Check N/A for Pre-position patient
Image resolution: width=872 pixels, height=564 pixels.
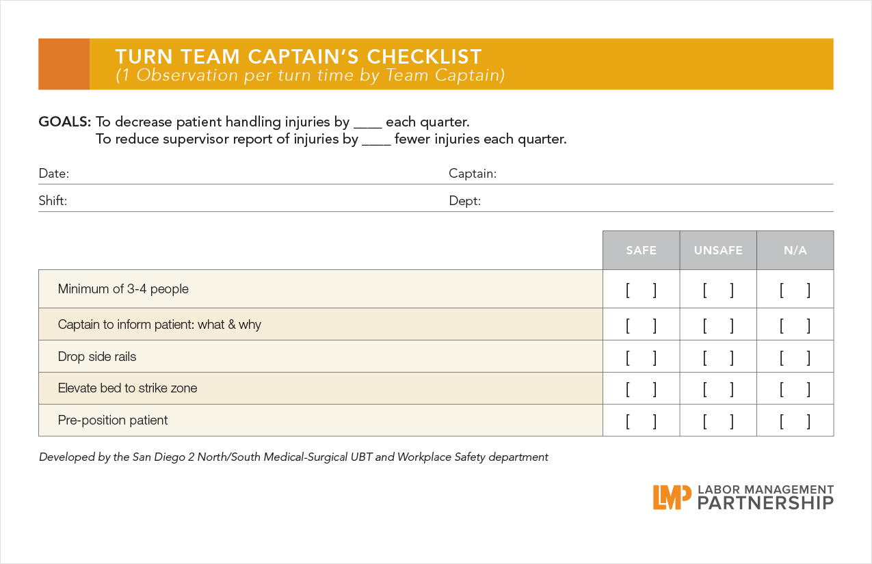pyautogui.click(x=795, y=421)
